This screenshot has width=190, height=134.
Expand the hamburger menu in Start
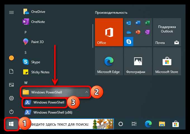point(11,12)
